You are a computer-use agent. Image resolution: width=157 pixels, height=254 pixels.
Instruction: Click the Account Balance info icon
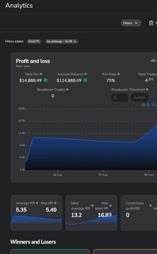pos(86,74)
